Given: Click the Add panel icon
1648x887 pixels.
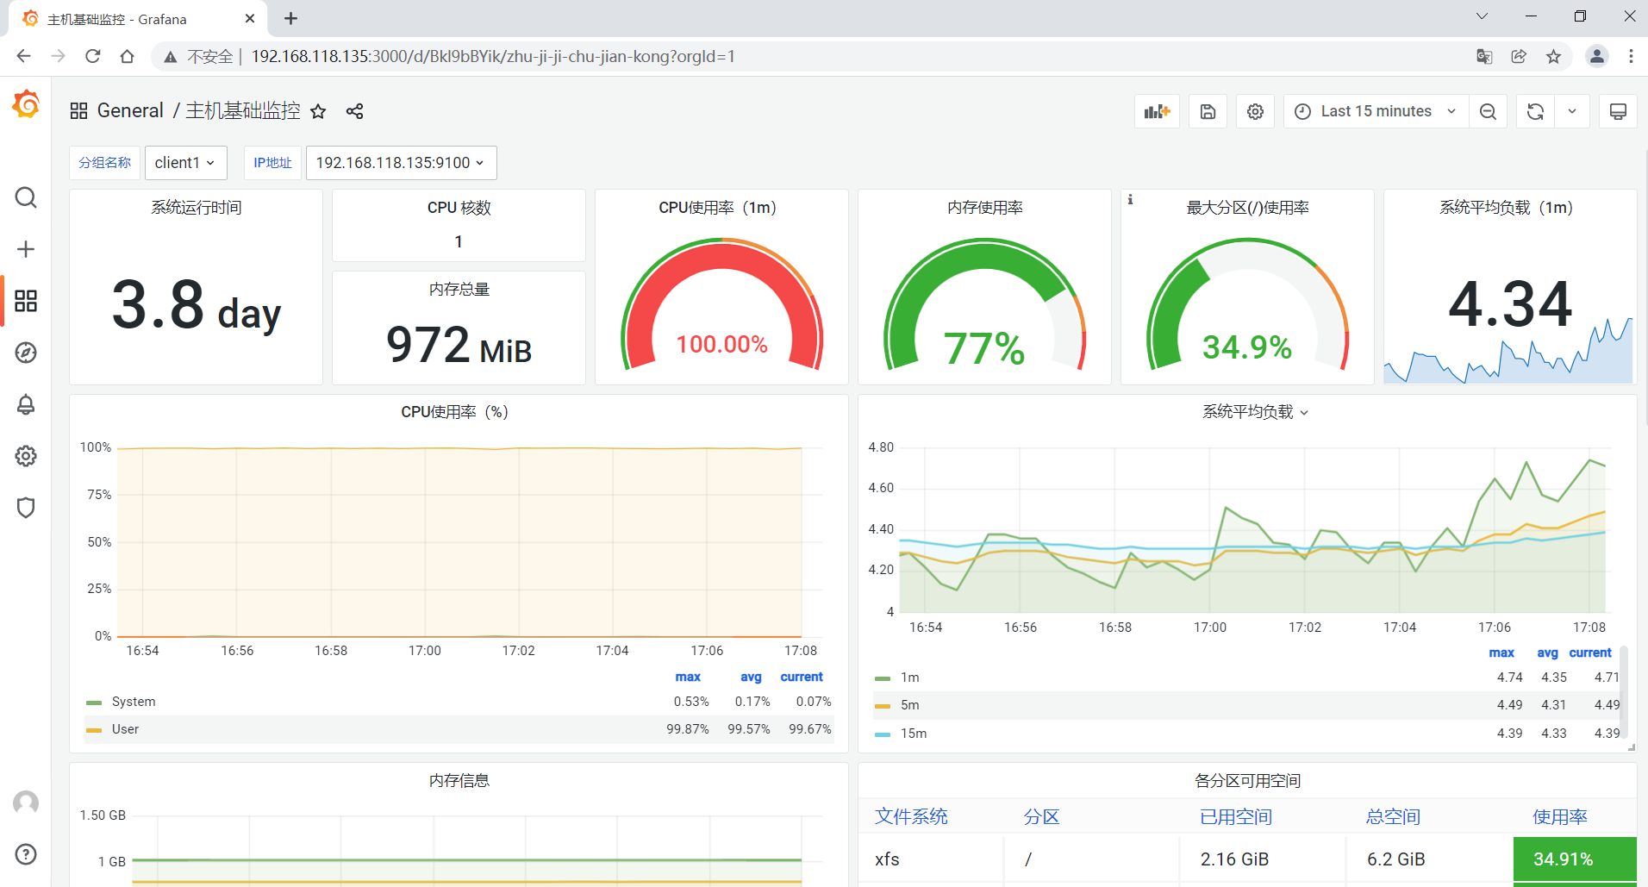Looking at the screenshot, I should (1157, 111).
